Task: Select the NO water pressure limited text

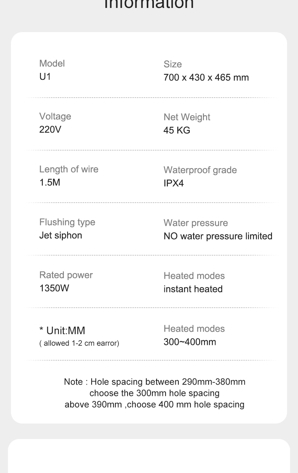Action: pyautogui.click(x=218, y=236)
